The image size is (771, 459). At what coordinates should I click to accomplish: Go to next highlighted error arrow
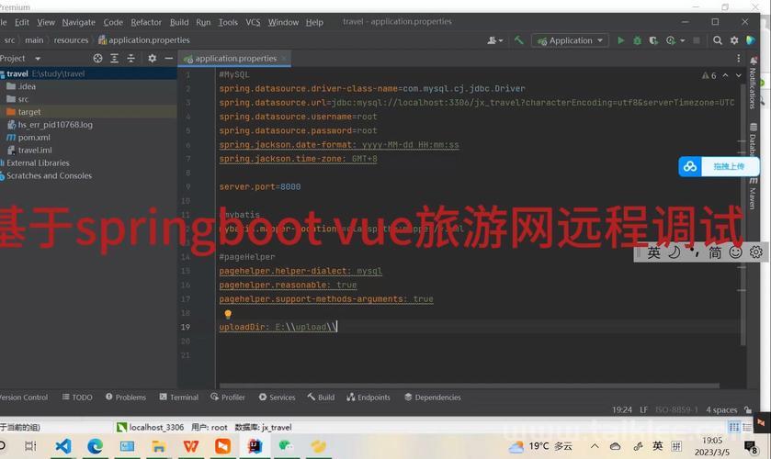[738, 75]
